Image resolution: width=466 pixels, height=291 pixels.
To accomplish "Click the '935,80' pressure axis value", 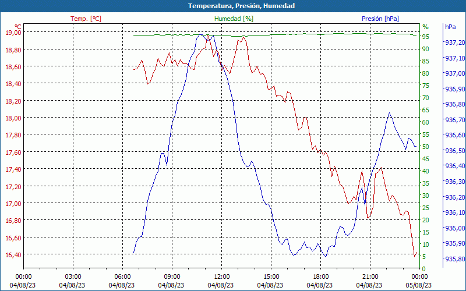I will (455, 259).
